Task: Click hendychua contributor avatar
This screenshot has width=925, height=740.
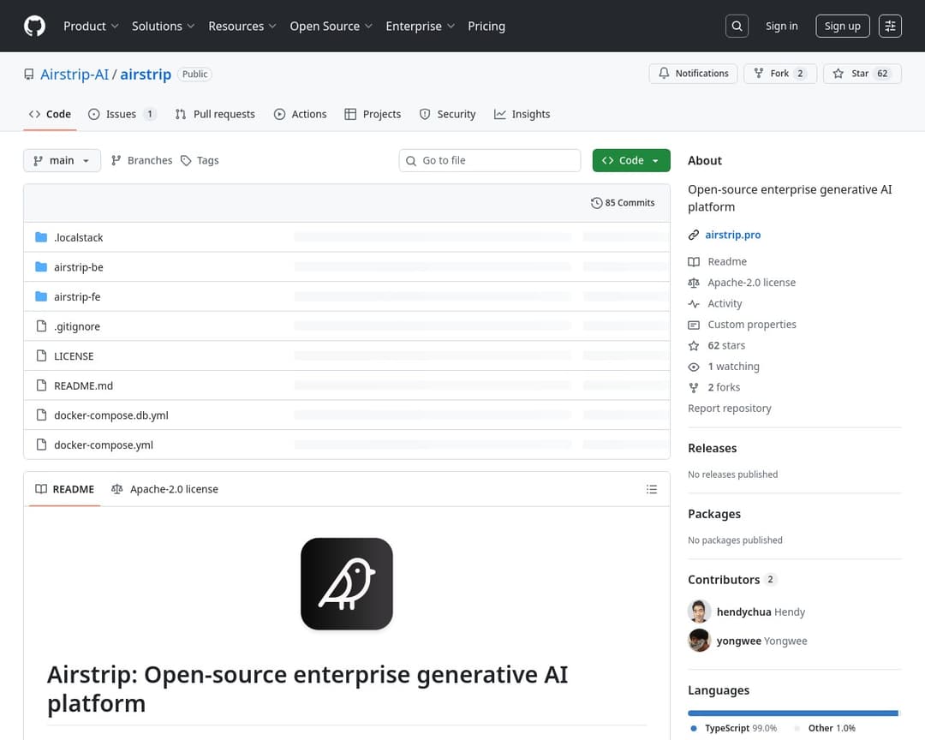Action: (x=700, y=612)
